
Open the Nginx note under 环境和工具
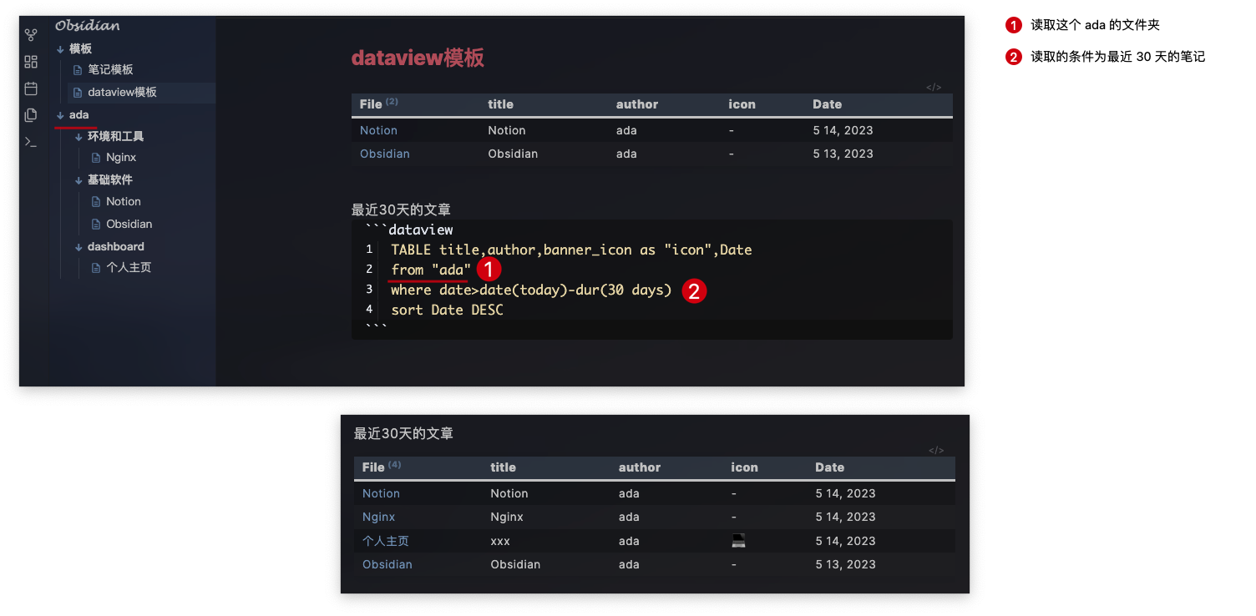pos(121,157)
